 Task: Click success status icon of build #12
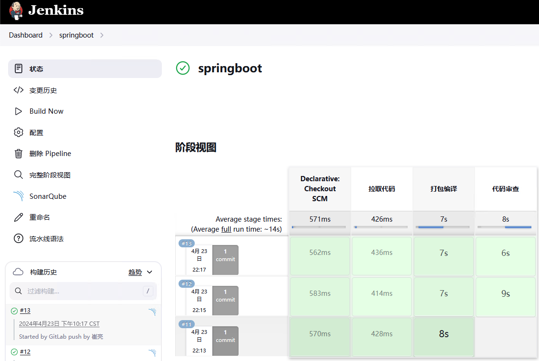click(x=14, y=352)
